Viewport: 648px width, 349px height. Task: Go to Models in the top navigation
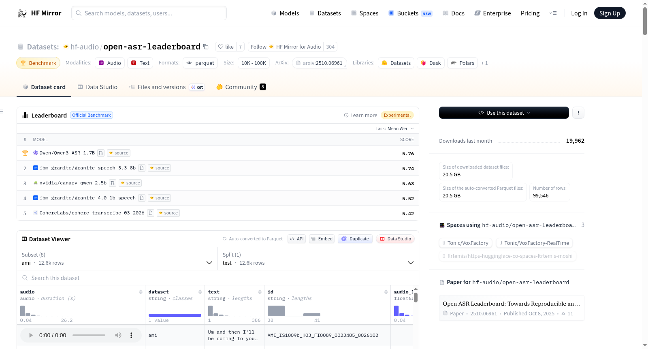285,13
